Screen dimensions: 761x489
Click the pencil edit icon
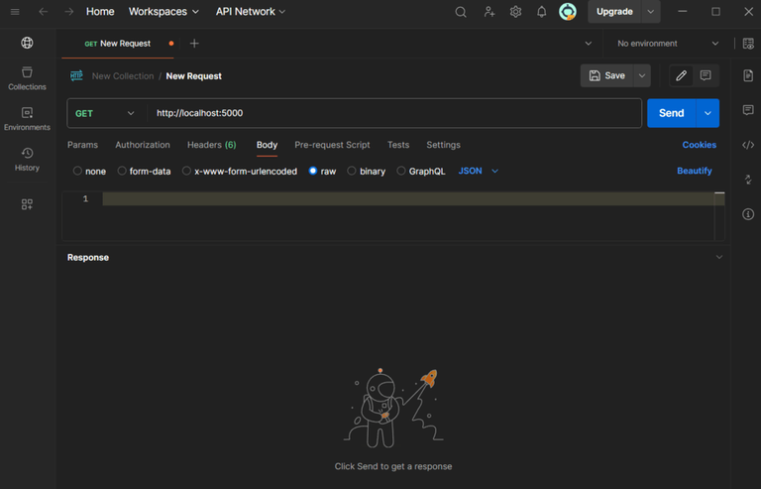681,75
